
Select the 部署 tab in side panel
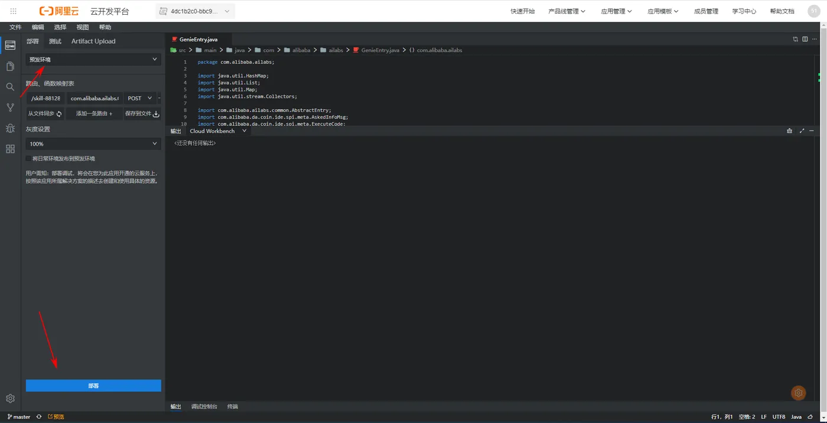click(32, 41)
